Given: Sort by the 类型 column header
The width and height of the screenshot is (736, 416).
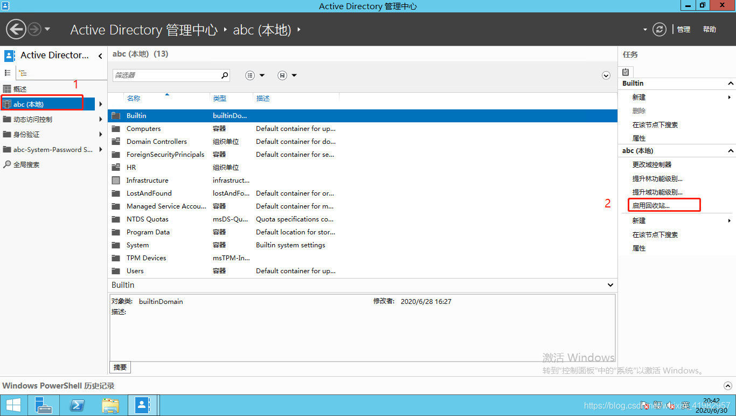Looking at the screenshot, I should tap(220, 99).
